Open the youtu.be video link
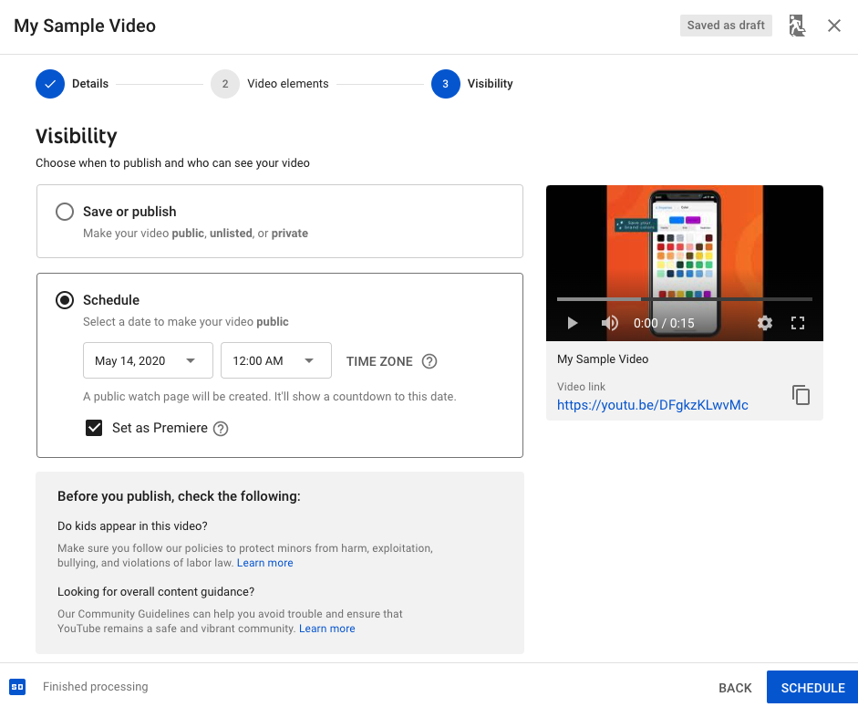The height and width of the screenshot is (707, 858). [x=651, y=404]
